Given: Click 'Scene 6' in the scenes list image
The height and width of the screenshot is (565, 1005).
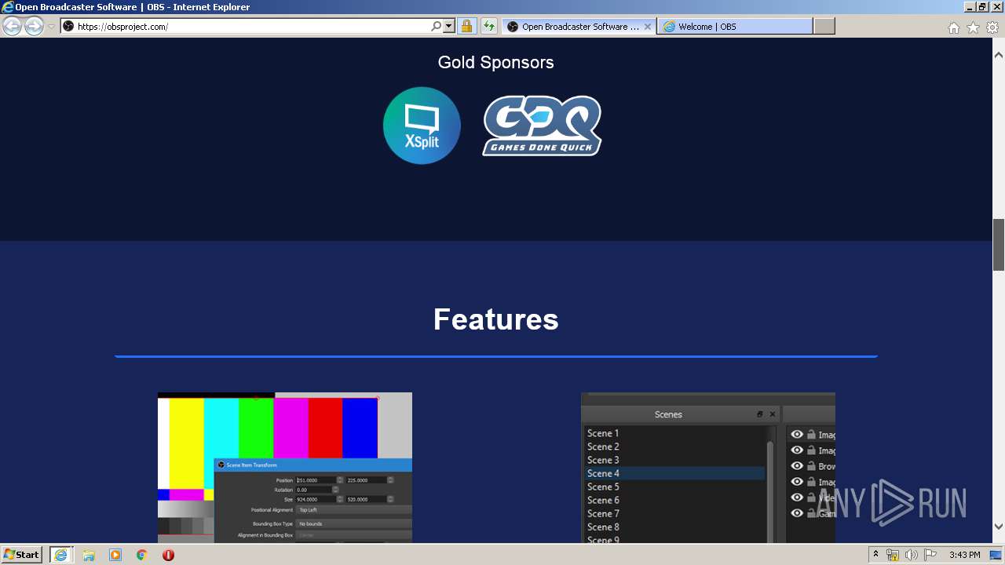Looking at the screenshot, I should point(604,500).
